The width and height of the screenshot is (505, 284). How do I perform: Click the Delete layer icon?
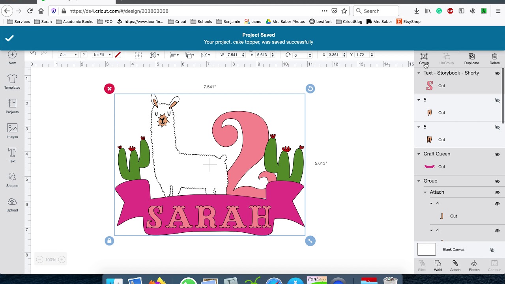pos(495,59)
